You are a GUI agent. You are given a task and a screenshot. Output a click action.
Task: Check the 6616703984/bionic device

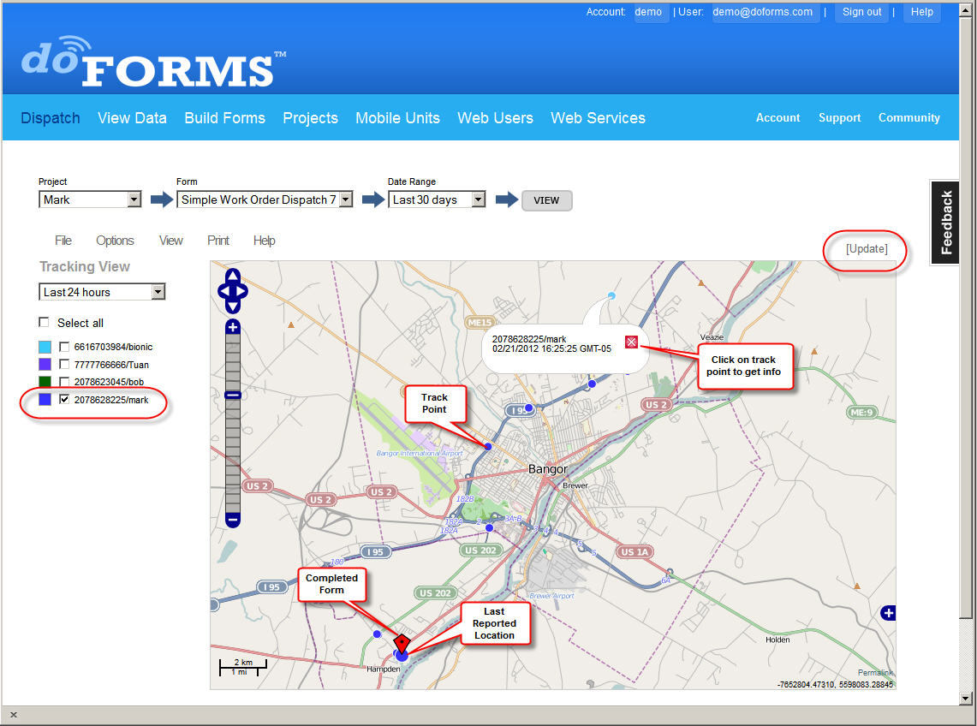point(64,347)
